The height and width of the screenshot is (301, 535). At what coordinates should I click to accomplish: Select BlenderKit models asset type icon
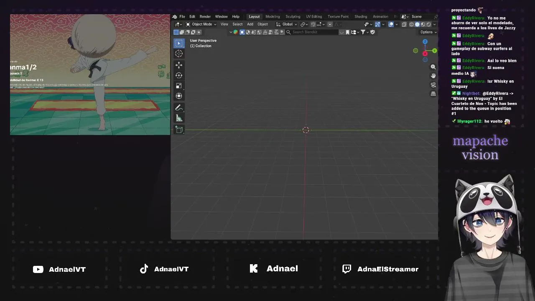[x=242, y=32]
